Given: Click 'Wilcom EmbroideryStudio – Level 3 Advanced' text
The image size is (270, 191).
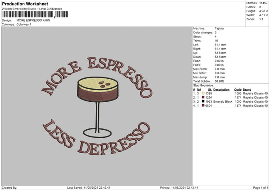Looking at the screenshot, I should point(32,9).
